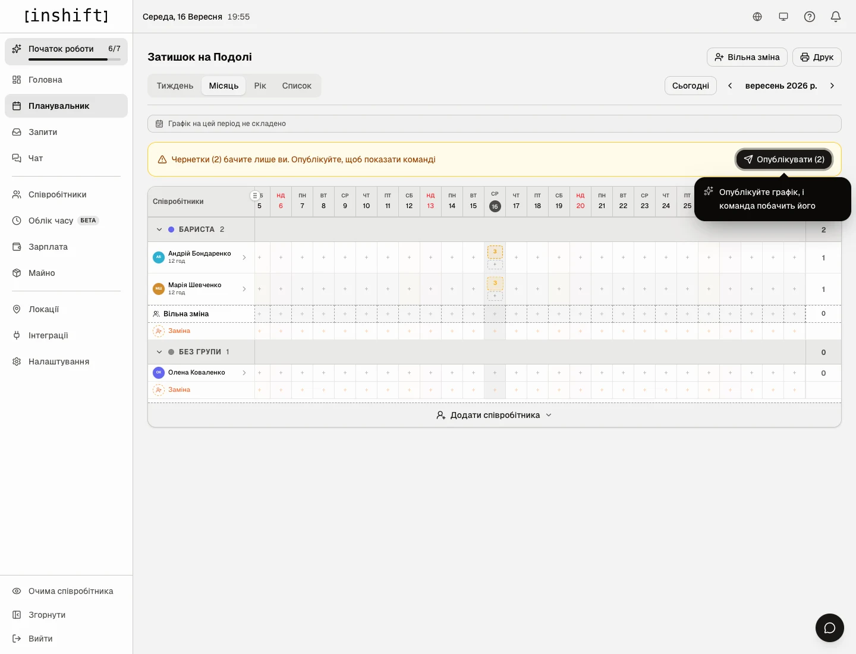Switch to the Тиждень tab
856x654 pixels.
(x=175, y=86)
